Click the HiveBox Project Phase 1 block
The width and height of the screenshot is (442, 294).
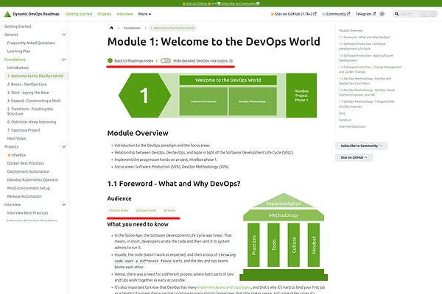coord(301,96)
